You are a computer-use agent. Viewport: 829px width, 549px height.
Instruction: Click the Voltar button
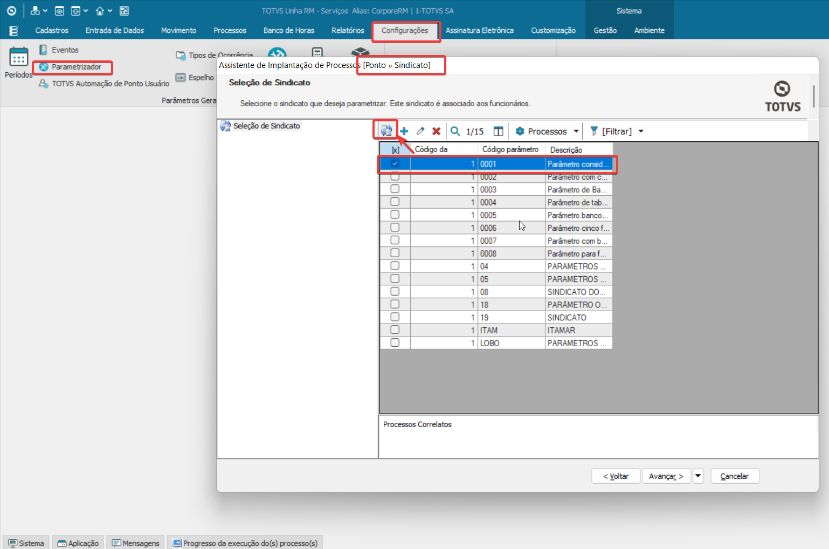click(x=616, y=476)
